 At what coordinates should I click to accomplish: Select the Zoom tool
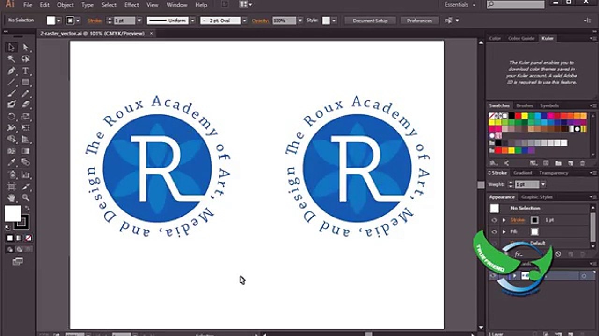click(26, 198)
